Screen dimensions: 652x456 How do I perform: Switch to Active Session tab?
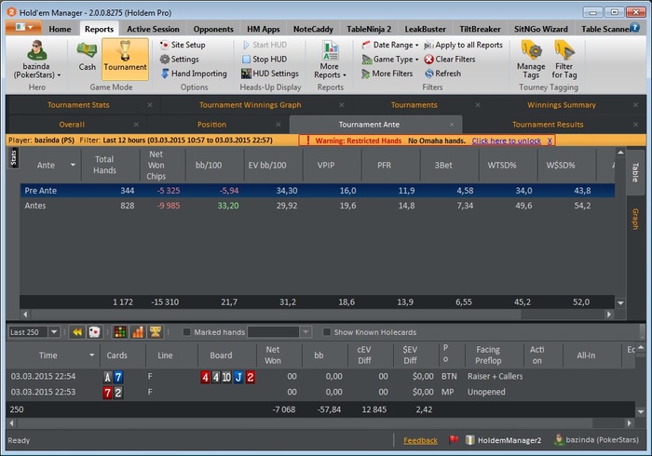(153, 29)
